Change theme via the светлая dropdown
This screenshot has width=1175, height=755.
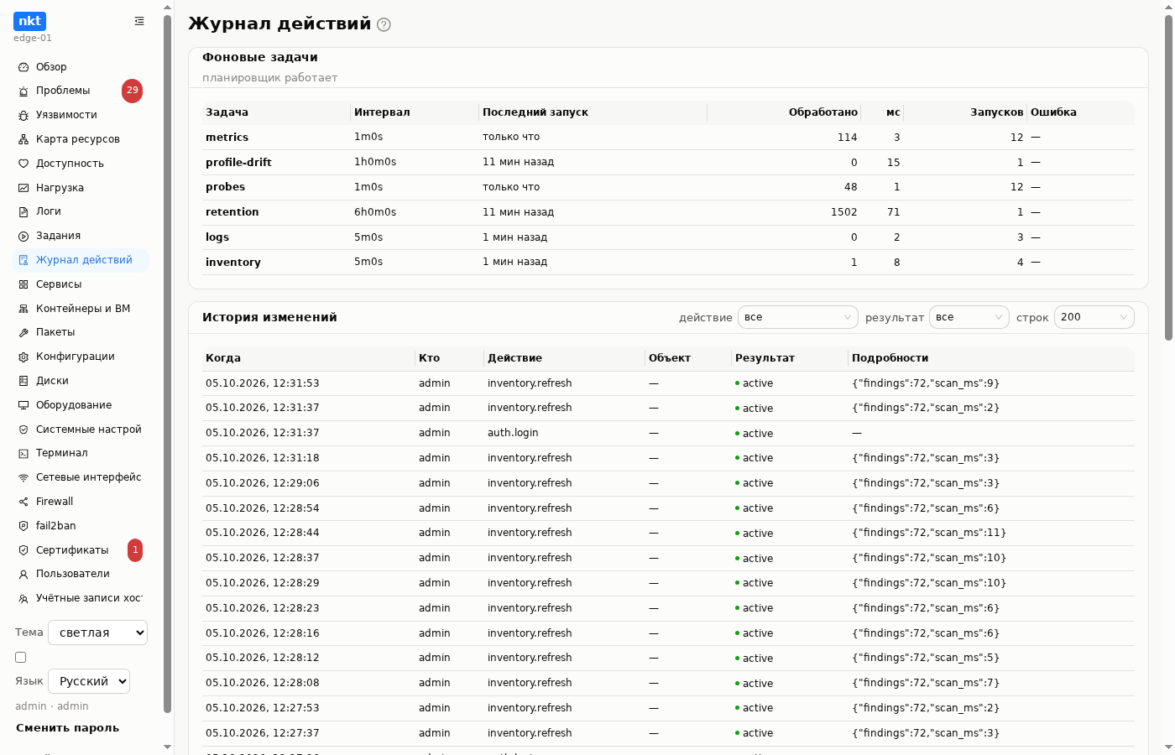(x=98, y=633)
